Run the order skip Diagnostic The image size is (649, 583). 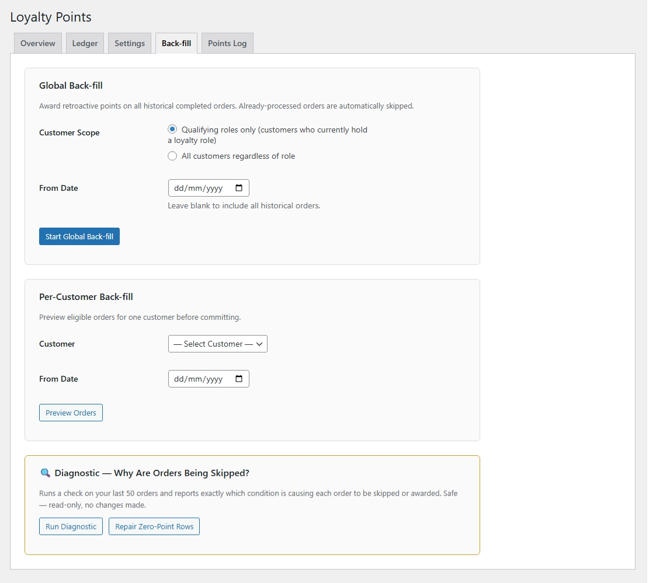pyautogui.click(x=71, y=526)
